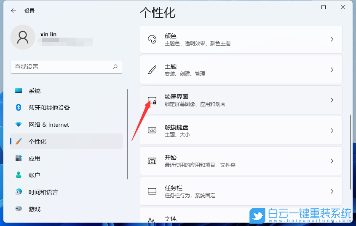Viewport: 356px width, 226px height.
Task: Select 时间和语言 in the sidebar
Action: [67, 192]
